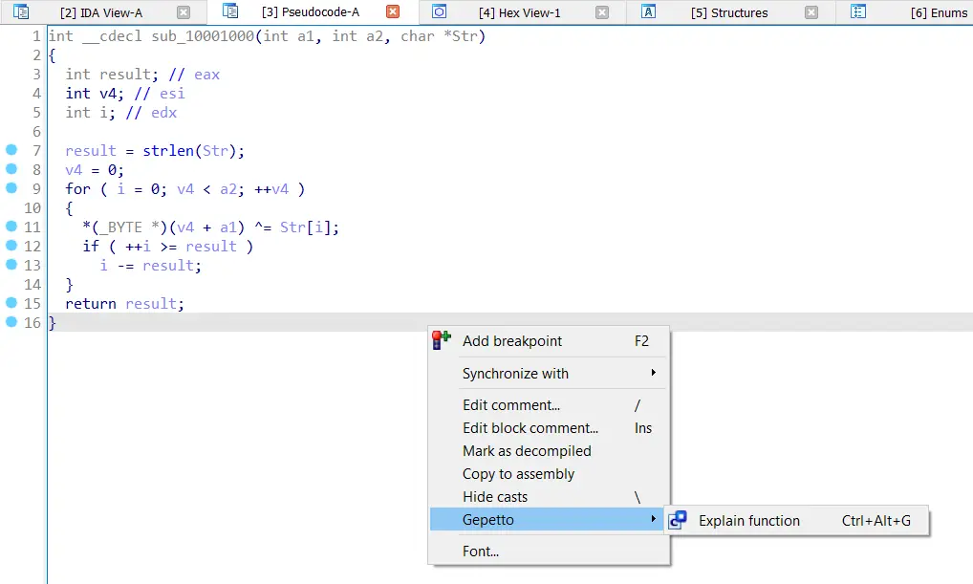973x584 pixels.
Task: Toggle breakpoint dot on line 16
Action: [x=11, y=321]
